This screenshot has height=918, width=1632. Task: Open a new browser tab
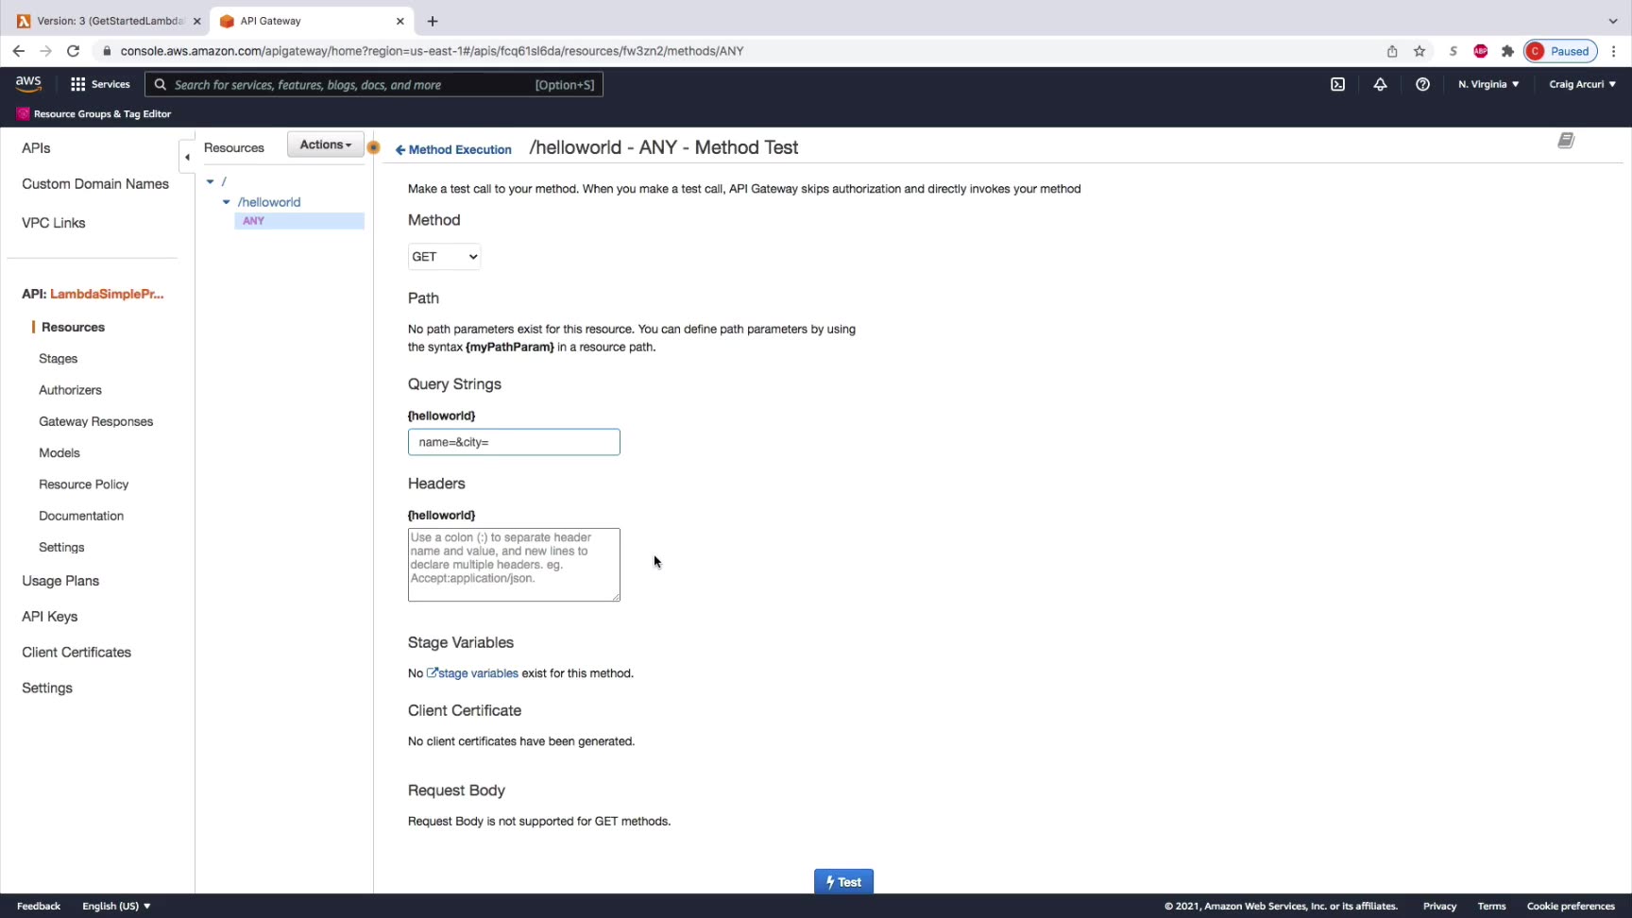[x=433, y=21]
